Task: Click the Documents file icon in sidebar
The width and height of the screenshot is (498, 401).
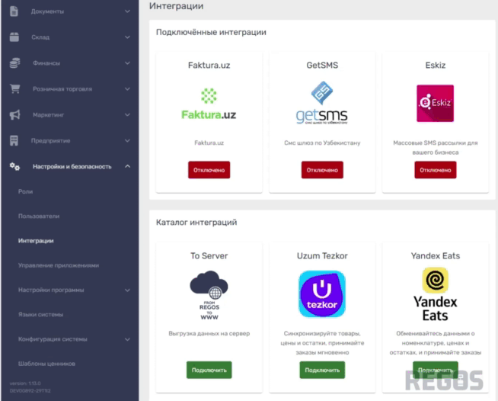Action: [14, 11]
